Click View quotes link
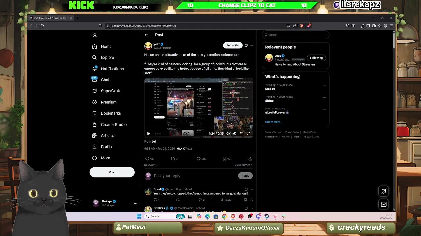The height and width of the screenshot is (236, 421). tap(243, 165)
